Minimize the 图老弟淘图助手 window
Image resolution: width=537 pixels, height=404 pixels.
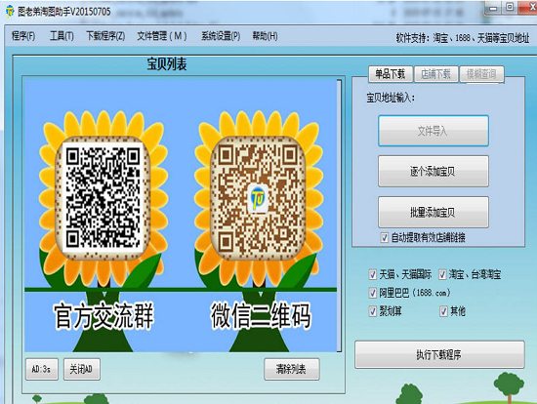click(x=493, y=8)
